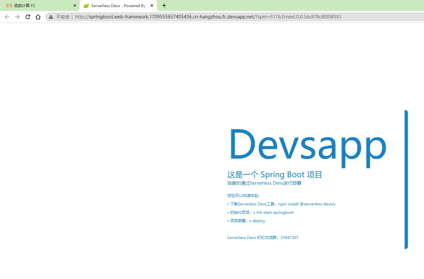Click the s init start-springboot line
The width and height of the screenshot is (424, 279).
(x=261, y=212)
